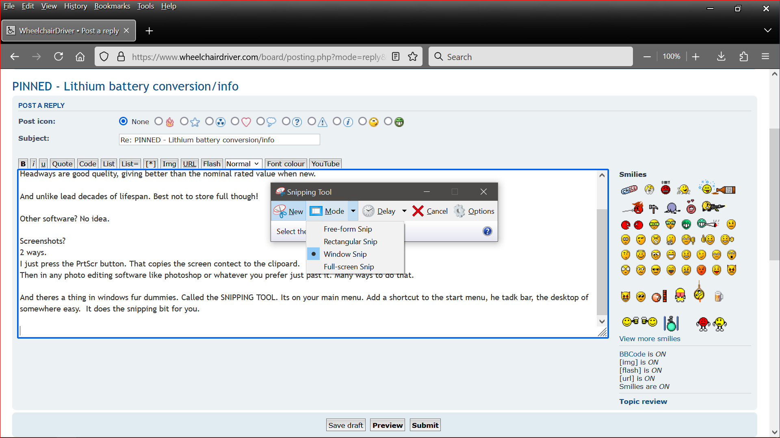The image size is (780, 438).
Task: Select the heart post icon radio button
Action: click(235, 121)
